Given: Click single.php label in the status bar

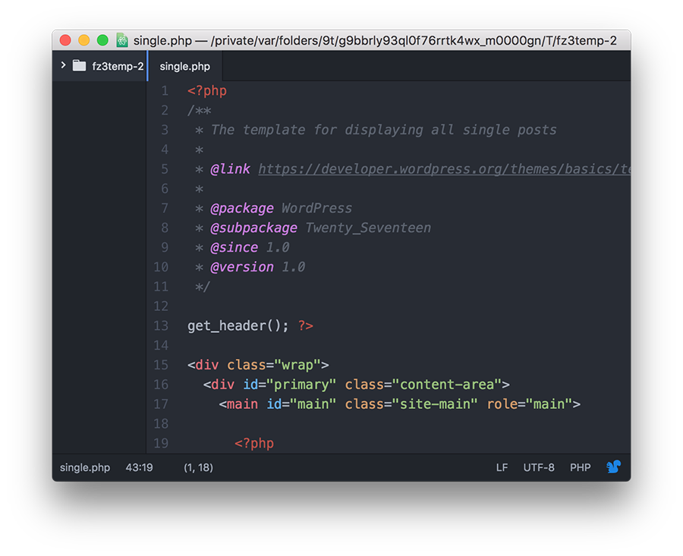Looking at the screenshot, I should 84,467.
